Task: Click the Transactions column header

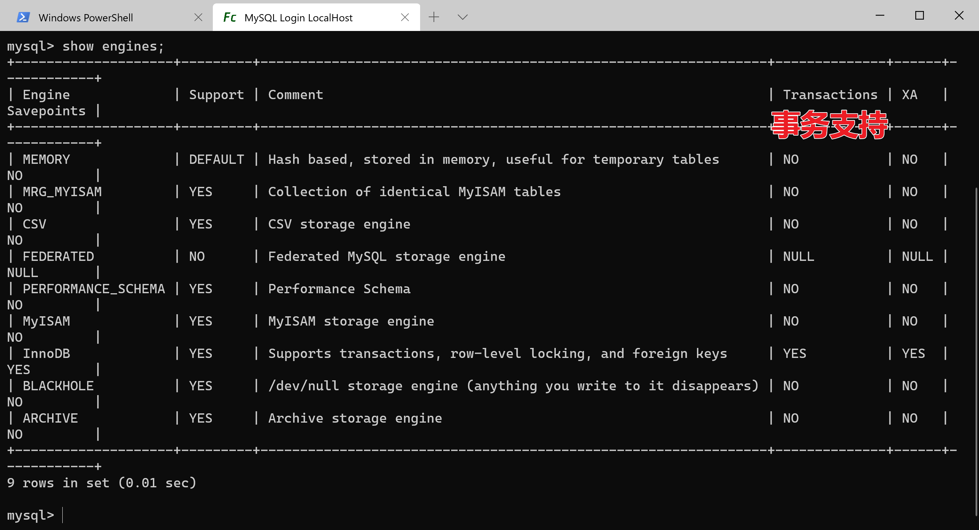Action: pyautogui.click(x=830, y=95)
